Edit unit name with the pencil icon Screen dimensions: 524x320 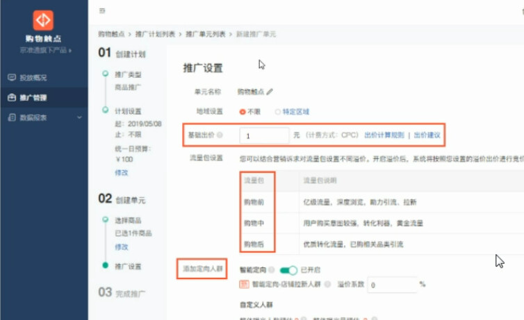click(270, 92)
